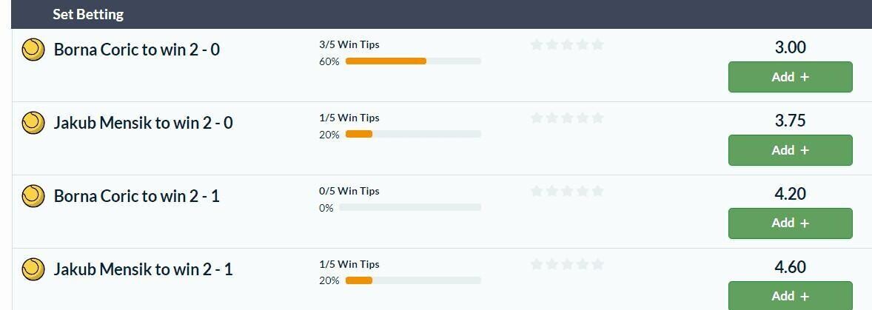The height and width of the screenshot is (310, 872).
Task: Click star rating for Jakub Mensik 2 - 0
Action: click(x=567, y=118)
